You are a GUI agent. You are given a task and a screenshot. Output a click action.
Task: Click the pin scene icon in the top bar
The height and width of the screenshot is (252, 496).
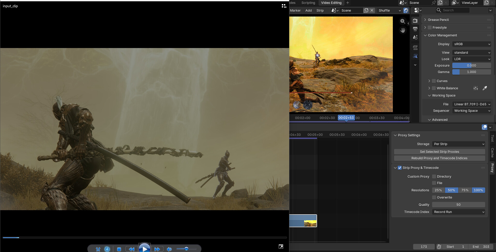(434, 3)
